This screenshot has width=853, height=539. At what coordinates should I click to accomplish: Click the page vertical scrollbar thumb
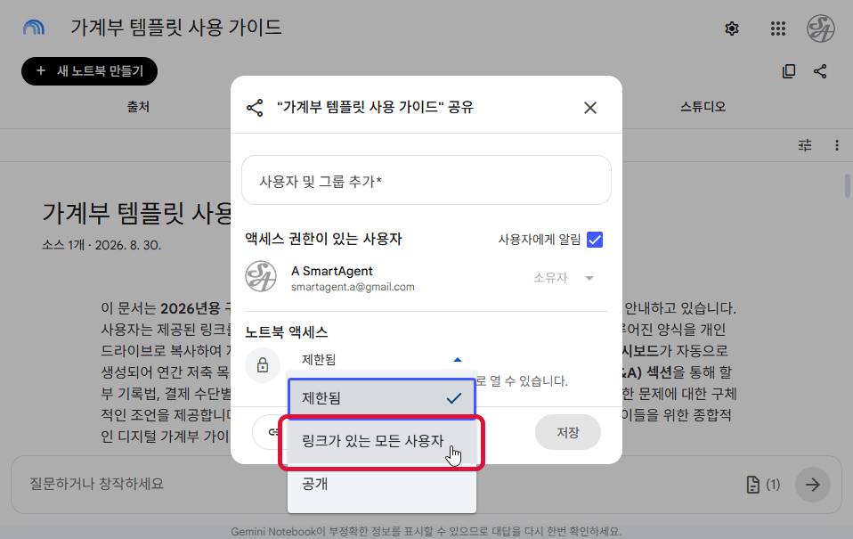[848, 185]
